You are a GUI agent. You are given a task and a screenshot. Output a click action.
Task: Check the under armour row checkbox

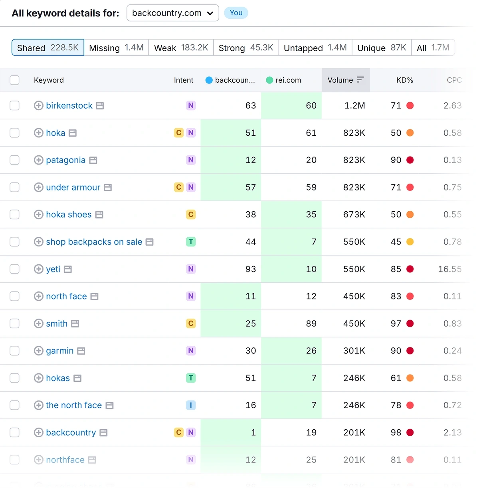pyautogui.click(x=15, y=187)
